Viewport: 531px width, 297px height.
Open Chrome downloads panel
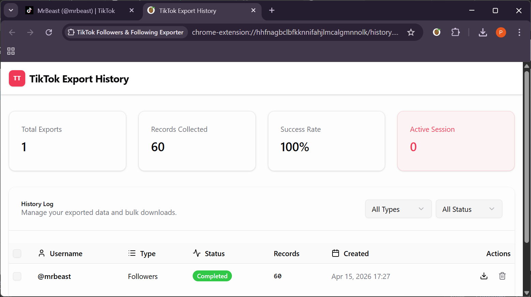point(483,32)
